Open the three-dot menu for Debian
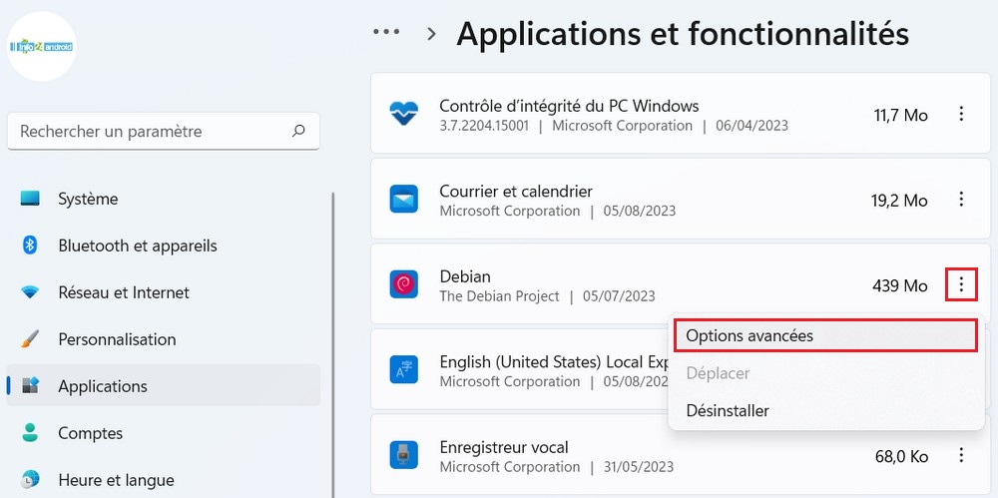This screenshot has height=498, width=998. click(x=961, y=284)
